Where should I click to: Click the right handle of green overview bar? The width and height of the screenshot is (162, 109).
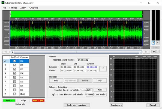tap(142, 14)
